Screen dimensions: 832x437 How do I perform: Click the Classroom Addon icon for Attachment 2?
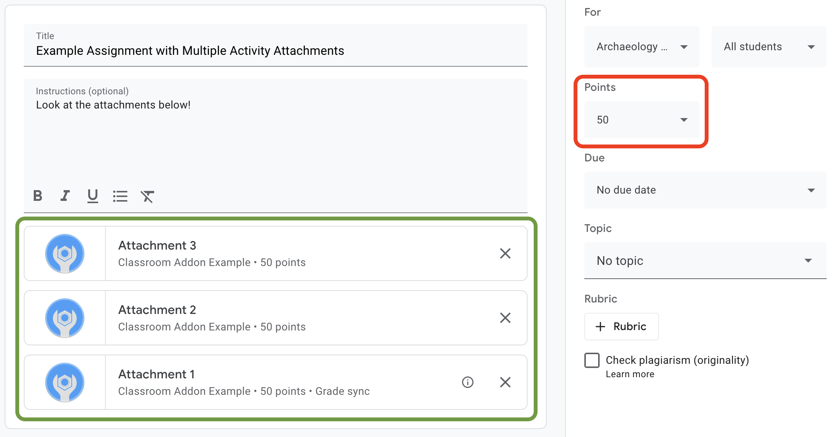pyautogui.click(x=65, y=317)
